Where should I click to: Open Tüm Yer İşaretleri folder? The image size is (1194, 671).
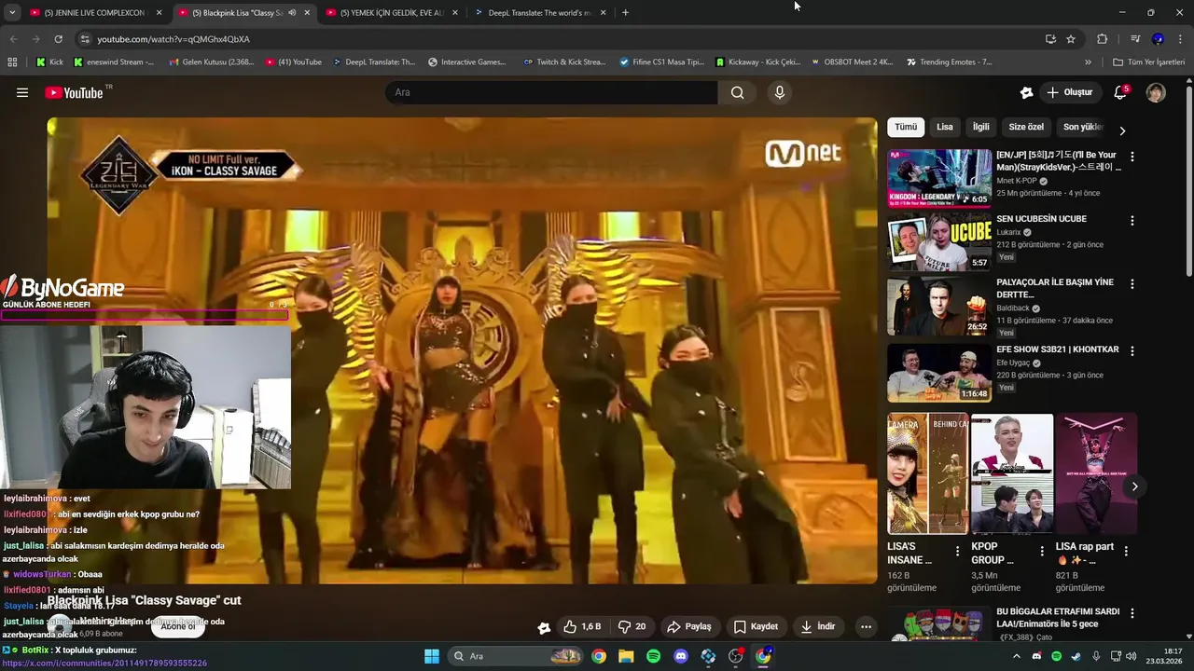[x=1148, y=62]
